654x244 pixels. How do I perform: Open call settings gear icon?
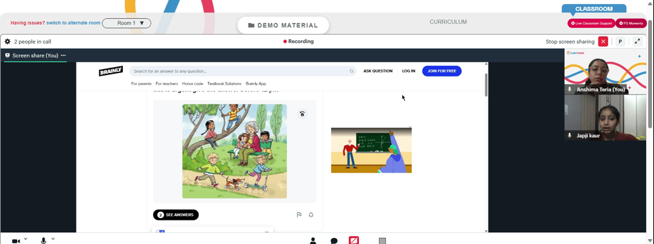click(x=7, y=42)
